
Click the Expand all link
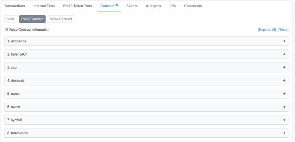tap(267, 30)
